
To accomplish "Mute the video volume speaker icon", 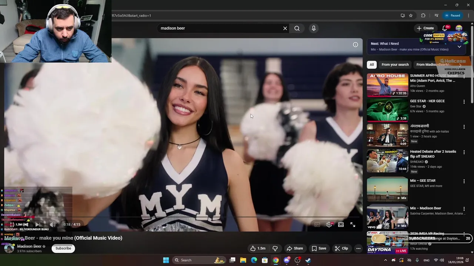I will 53,224.
